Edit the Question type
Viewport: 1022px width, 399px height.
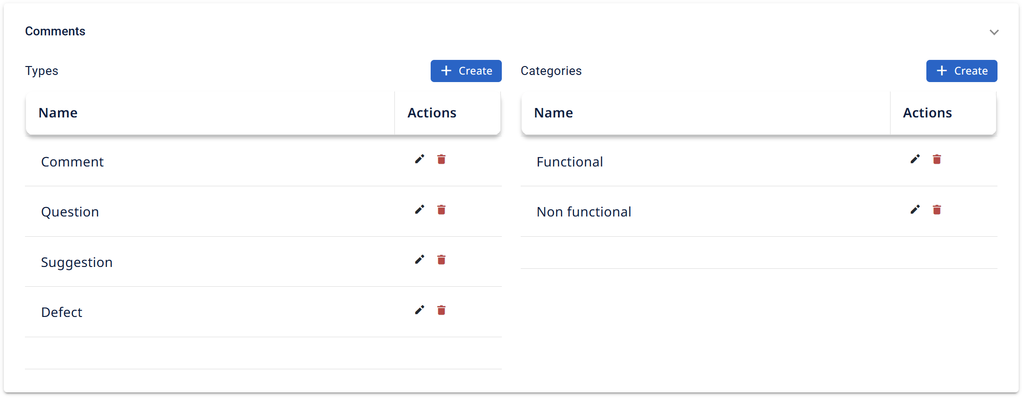pyautogui.click(x=419, y=209)
